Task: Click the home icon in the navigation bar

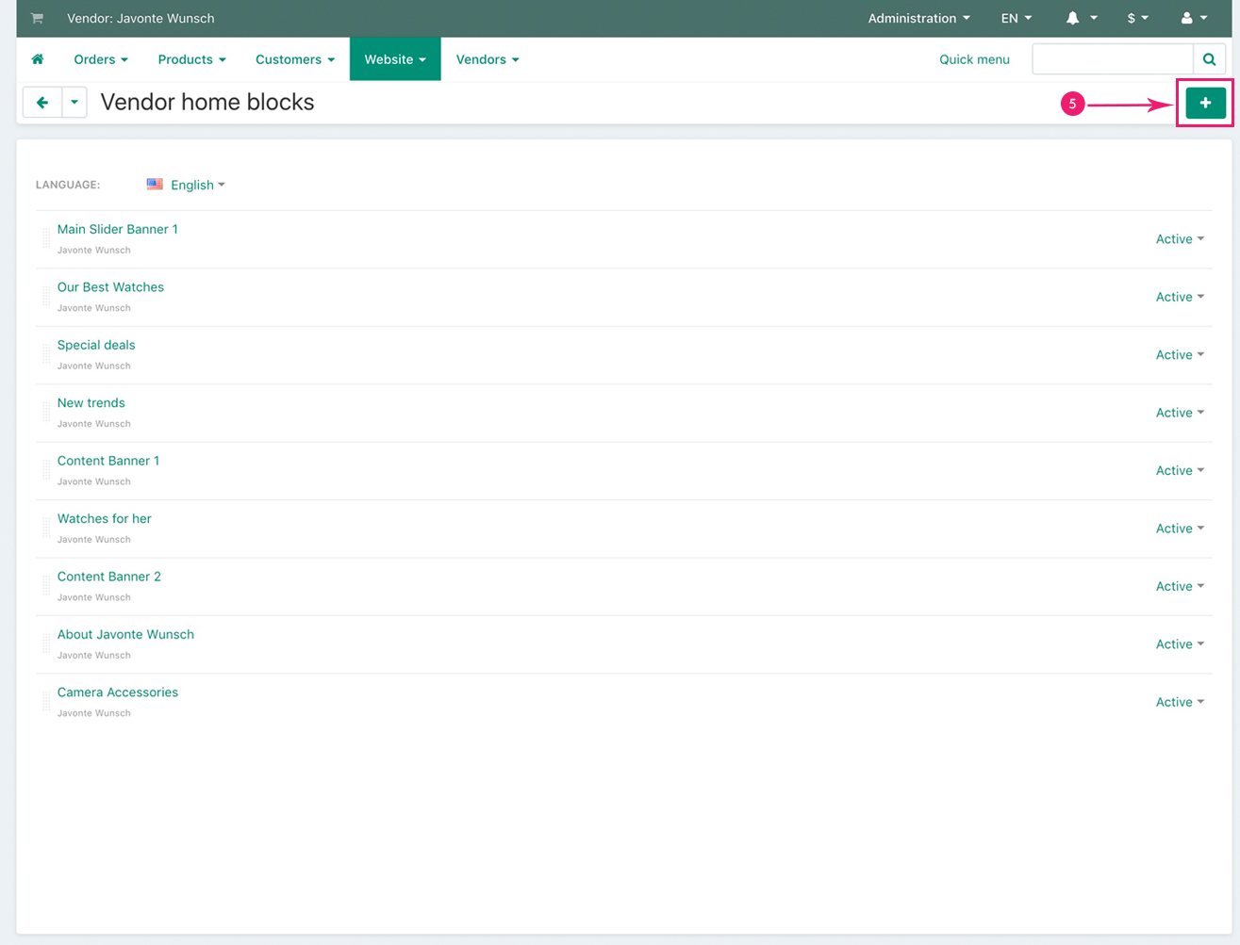Action: coord(38,59)
